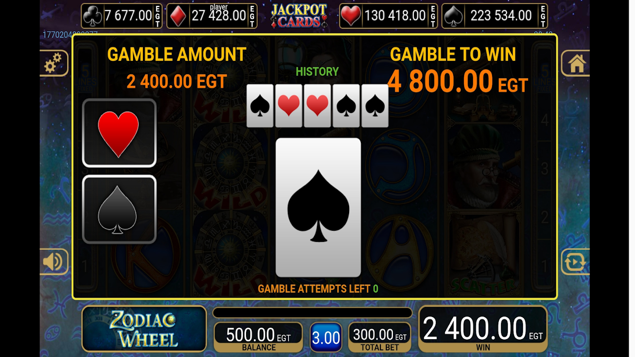
Task: Collect the 2 400.00 win panel
Action: pos(483,329)
